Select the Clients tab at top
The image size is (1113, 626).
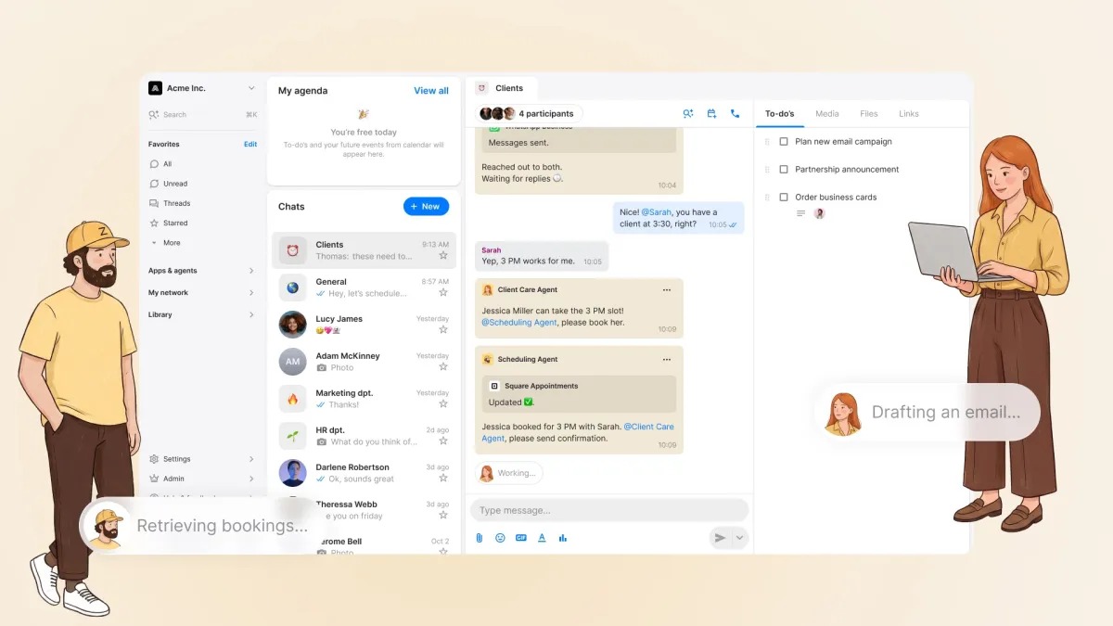501,88
